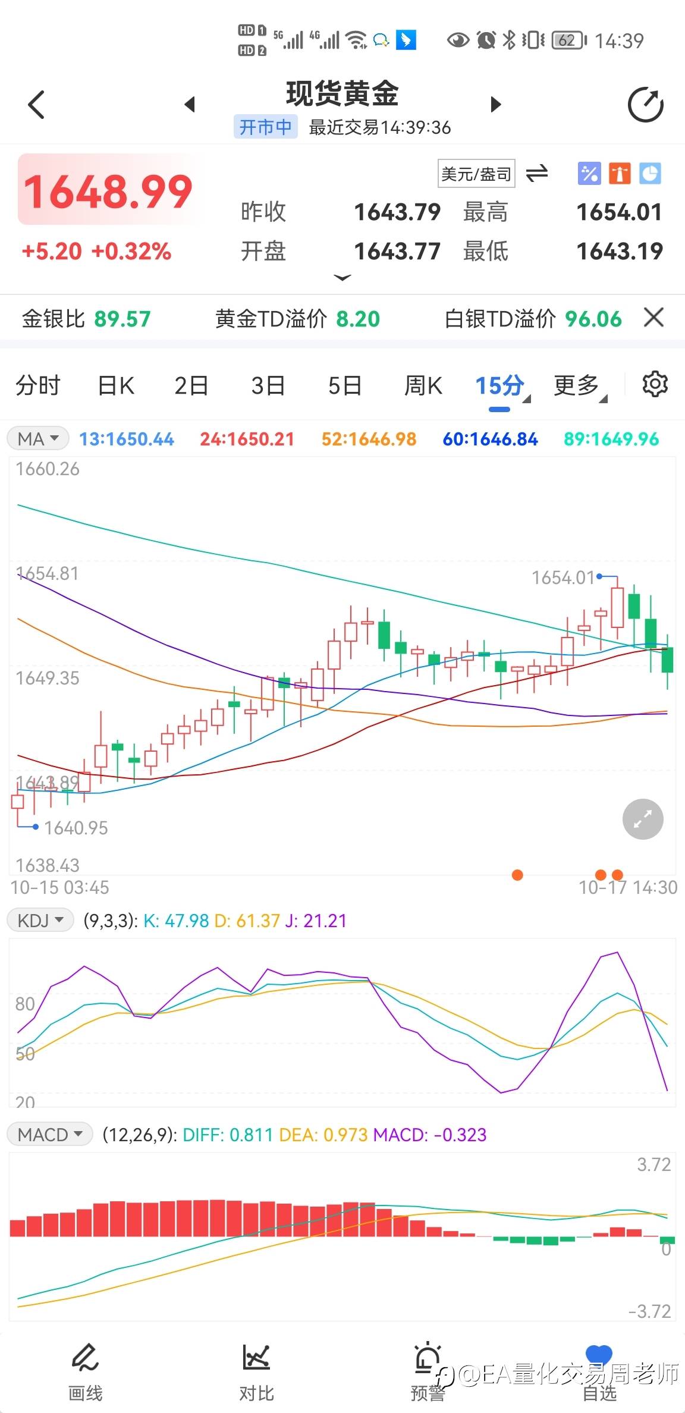Tap 白银TD溢价 96.06 value
685x1413 pixels.
click(x=533, y=319)
